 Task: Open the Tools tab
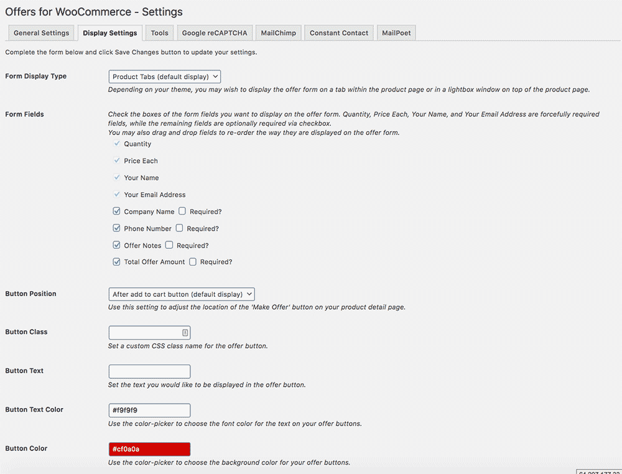pyautogui.click(x=159, y=33)
